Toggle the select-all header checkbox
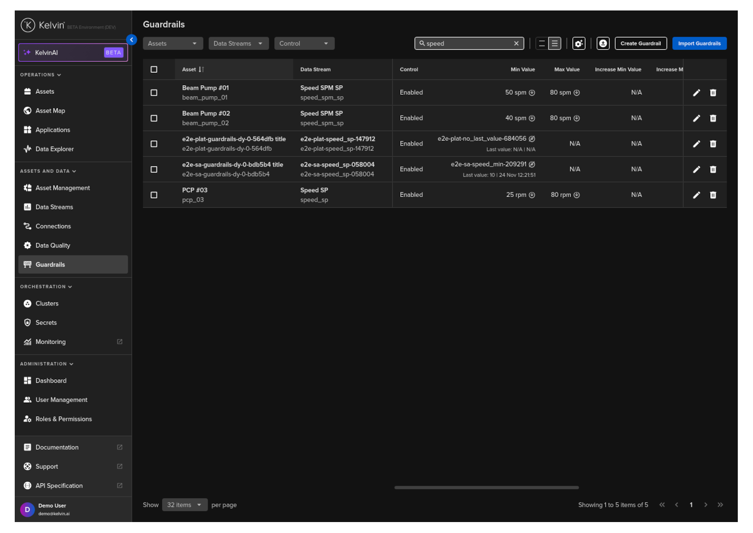Screen dimensions: 753x533 click(154, 69)
